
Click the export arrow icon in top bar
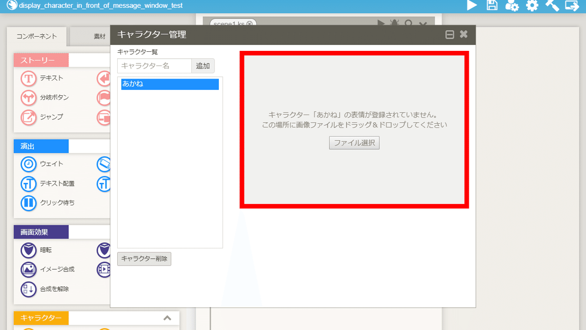coord(572,5)
